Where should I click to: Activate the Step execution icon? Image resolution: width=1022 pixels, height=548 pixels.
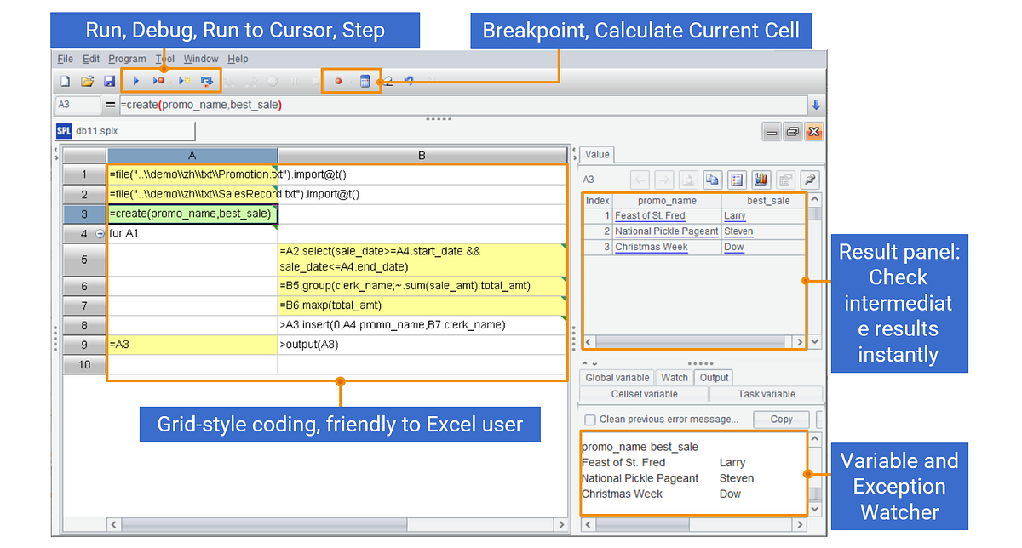pyautogui.click(x=206, y=81)
